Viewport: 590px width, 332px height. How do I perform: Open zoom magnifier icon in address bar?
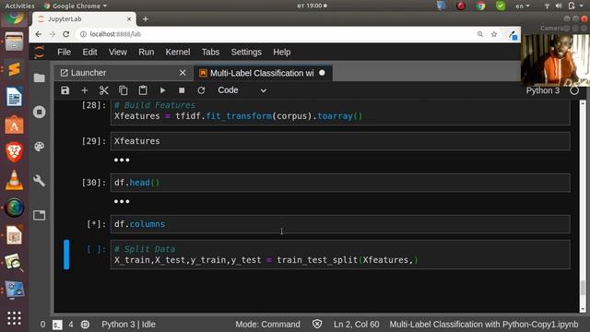[480, 34]
